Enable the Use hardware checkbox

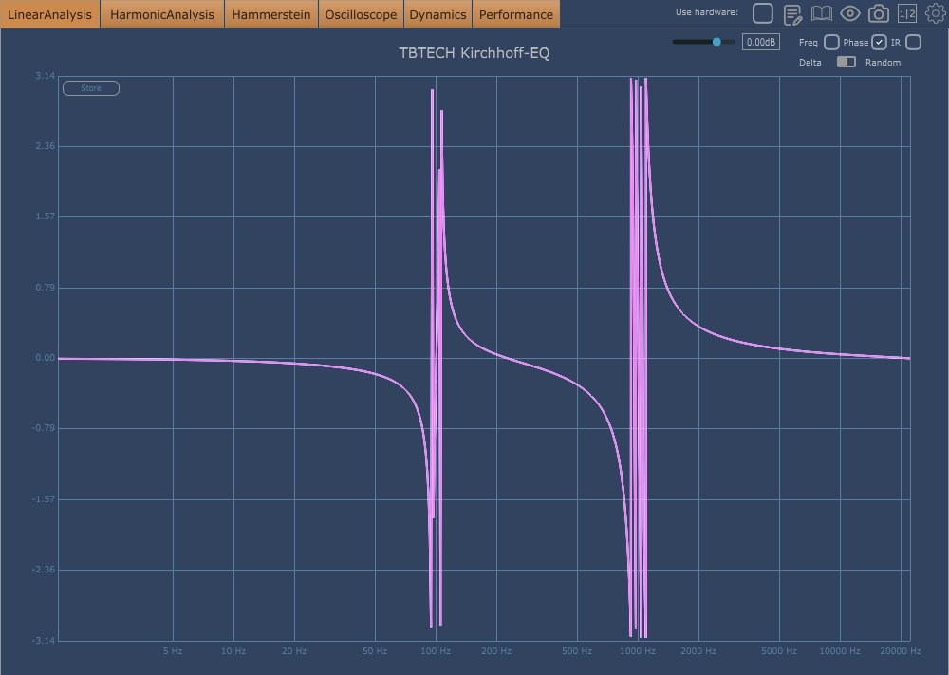click(x=763, y=13)
